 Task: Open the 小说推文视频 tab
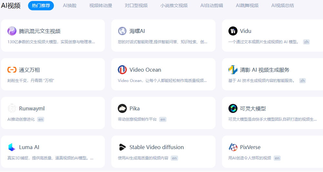[174, 5]
